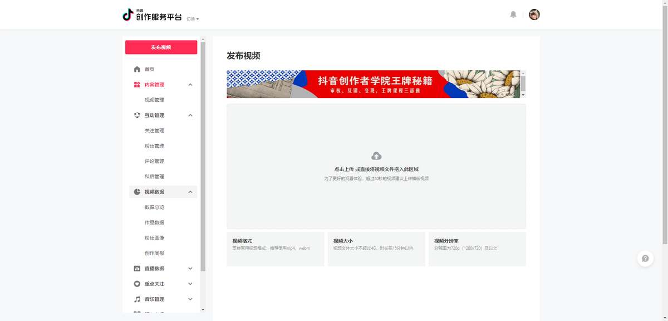Viewport: 668px width, 321px height.
Task: Click the 视频格式 info card
Action: (x=276, y=249)
